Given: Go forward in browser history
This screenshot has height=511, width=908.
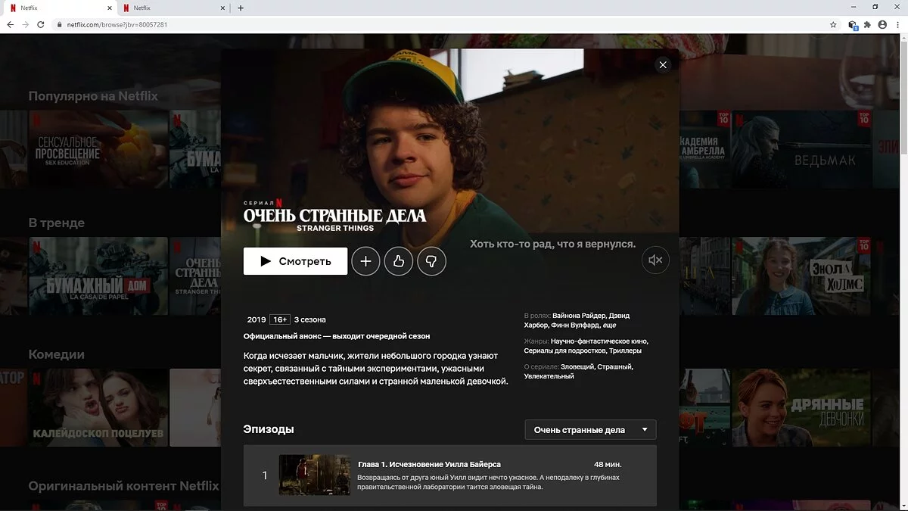Looking at the screenshot, I should [26, 25].
